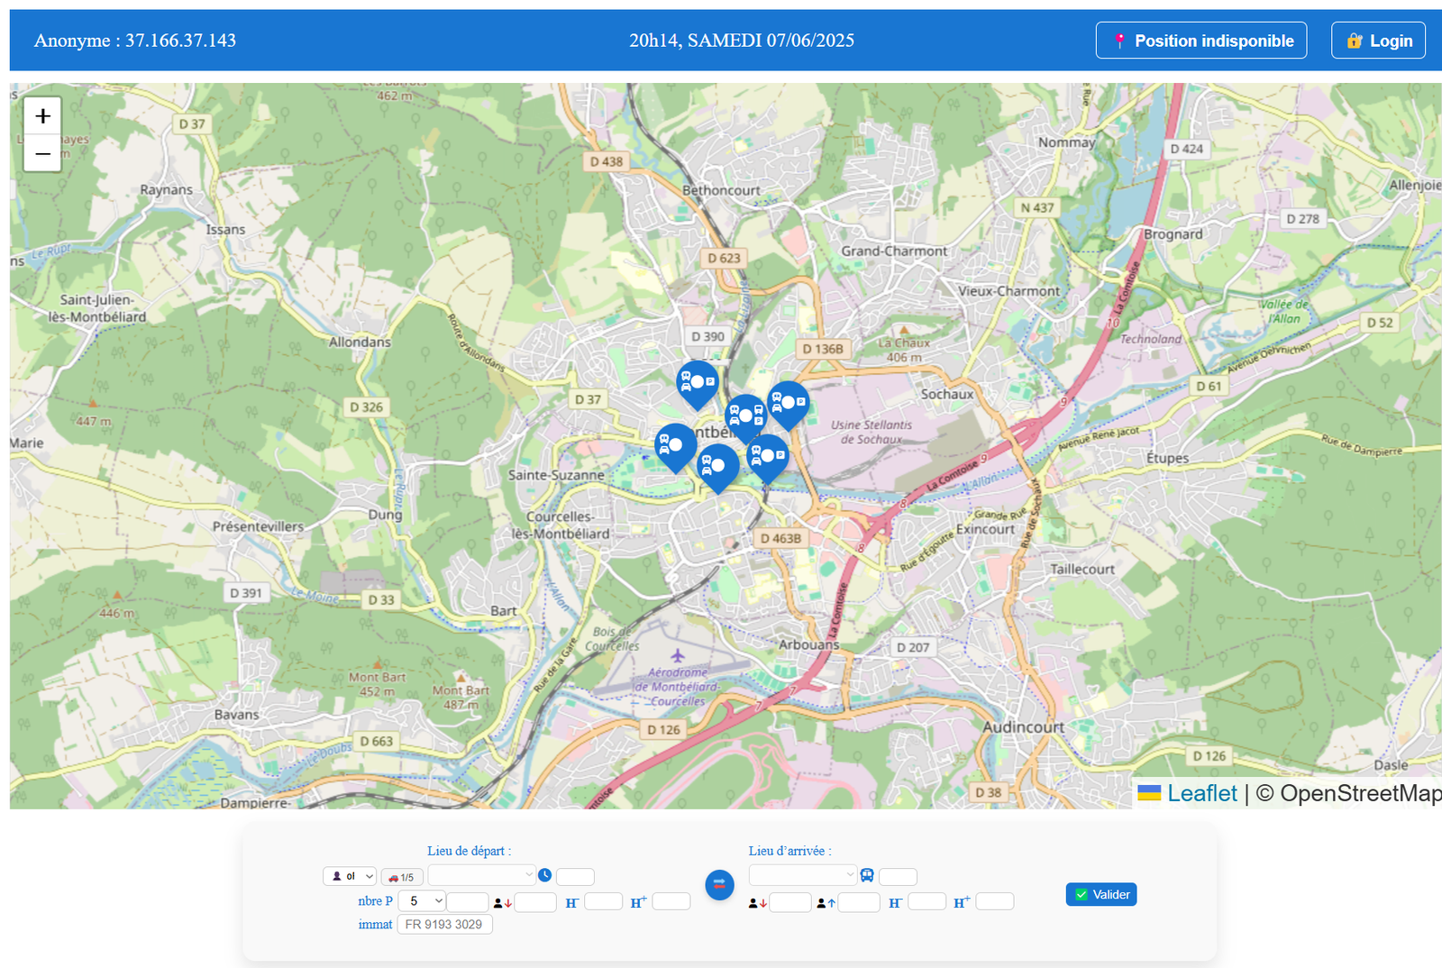Focus the arrival H- input field
This screenshot has height=968, width=1442.
point(927,901)
